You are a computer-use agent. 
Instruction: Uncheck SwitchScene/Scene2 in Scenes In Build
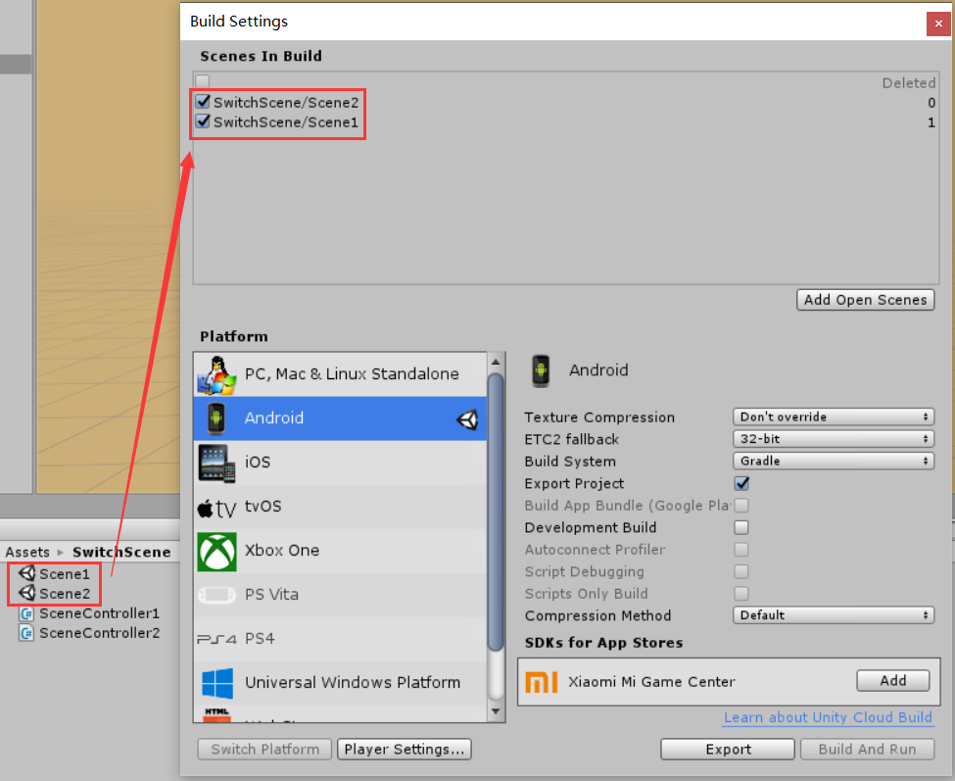203,101
